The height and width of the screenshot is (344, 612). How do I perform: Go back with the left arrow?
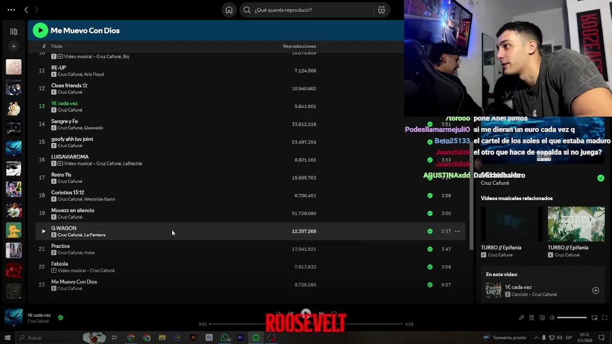click(26, 10)
